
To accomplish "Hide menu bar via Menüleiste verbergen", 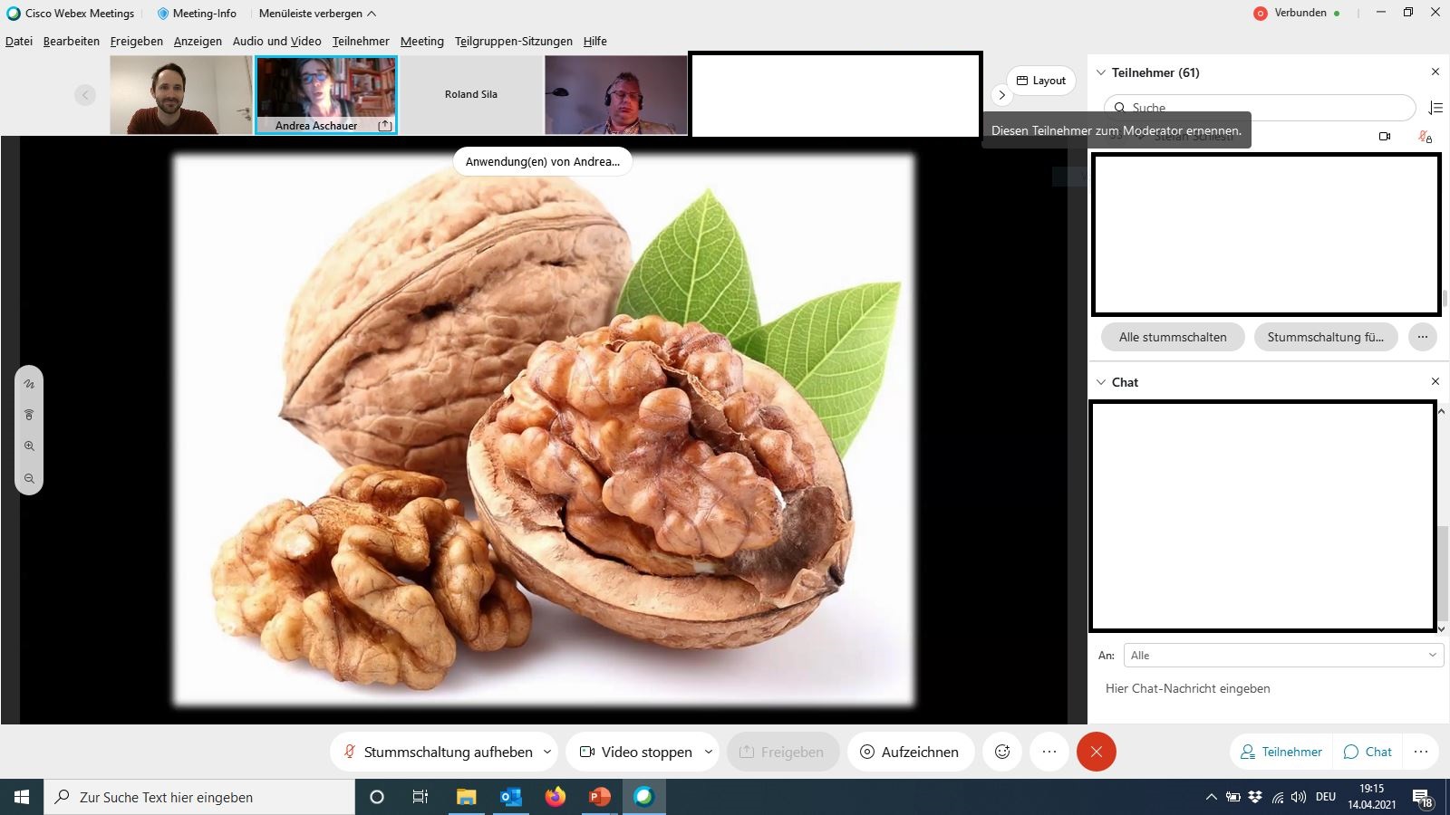I will [317, 14].
